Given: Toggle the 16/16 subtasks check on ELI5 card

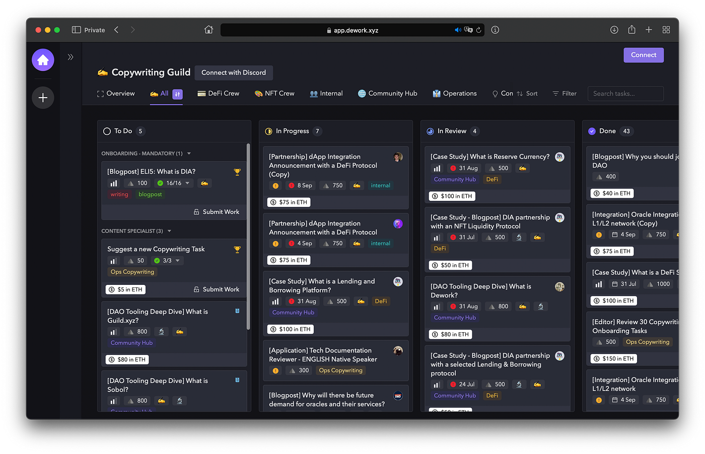Looking at the screenshot, I should click(x=160, y=183).
